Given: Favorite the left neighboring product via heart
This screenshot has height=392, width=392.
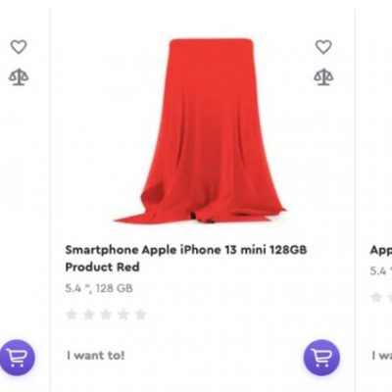Looking at the screenshot, I should (19, 47).
